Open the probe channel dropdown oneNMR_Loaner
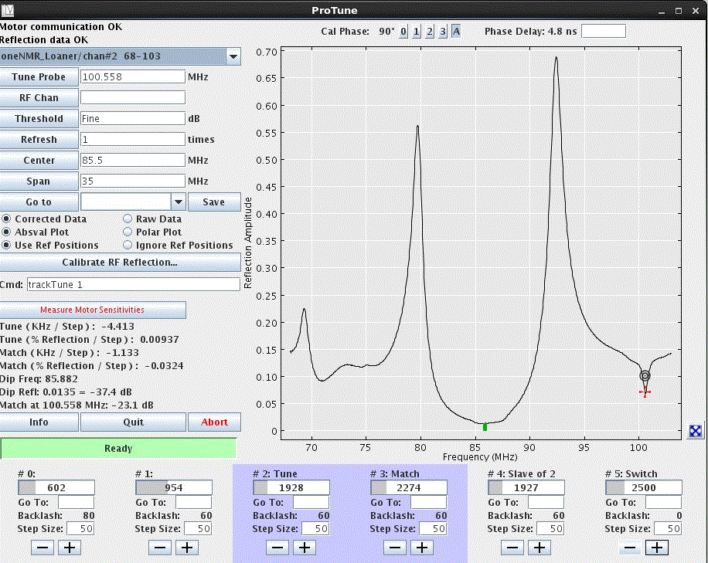The height and width of the screenshot is (563, 708). 120,56
